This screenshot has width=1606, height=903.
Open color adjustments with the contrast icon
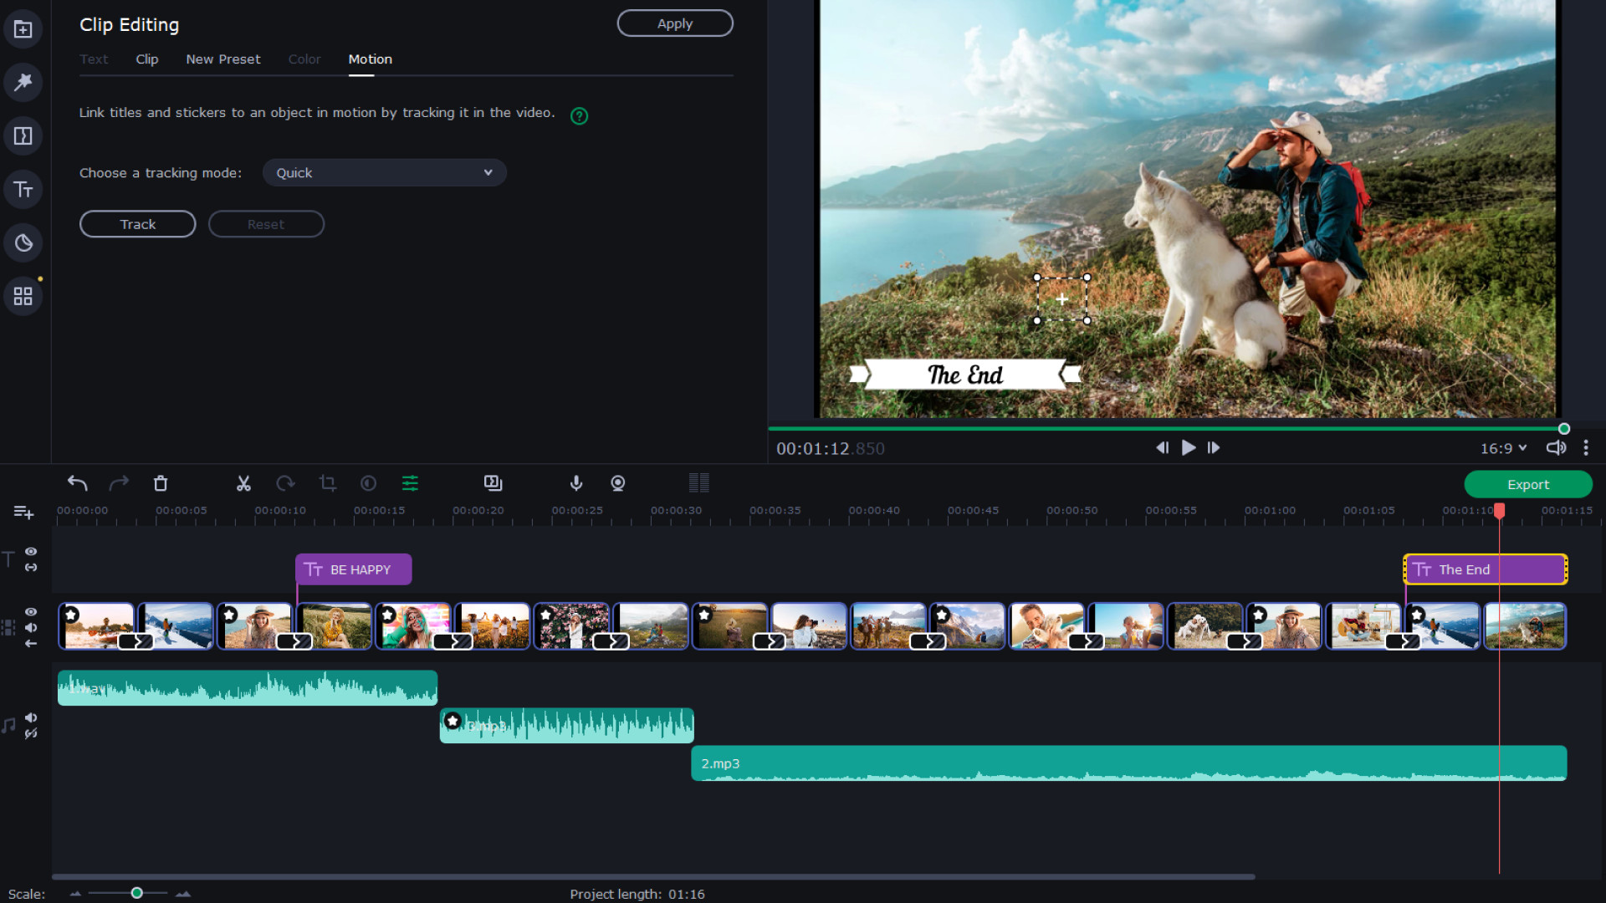(x=368, y=483)
